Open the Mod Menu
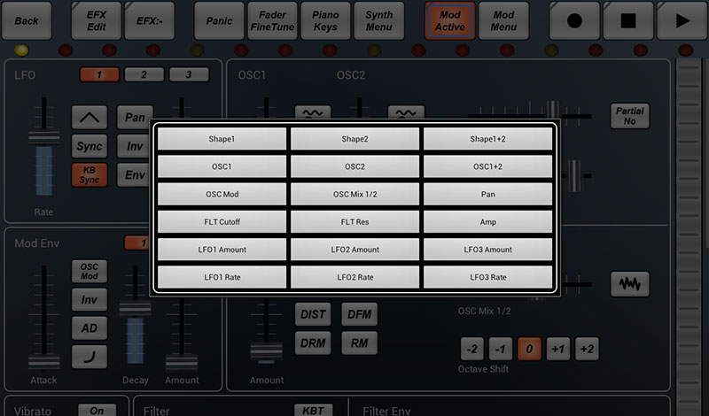Viewport: 709px width, 416px height. click(503, 20)
